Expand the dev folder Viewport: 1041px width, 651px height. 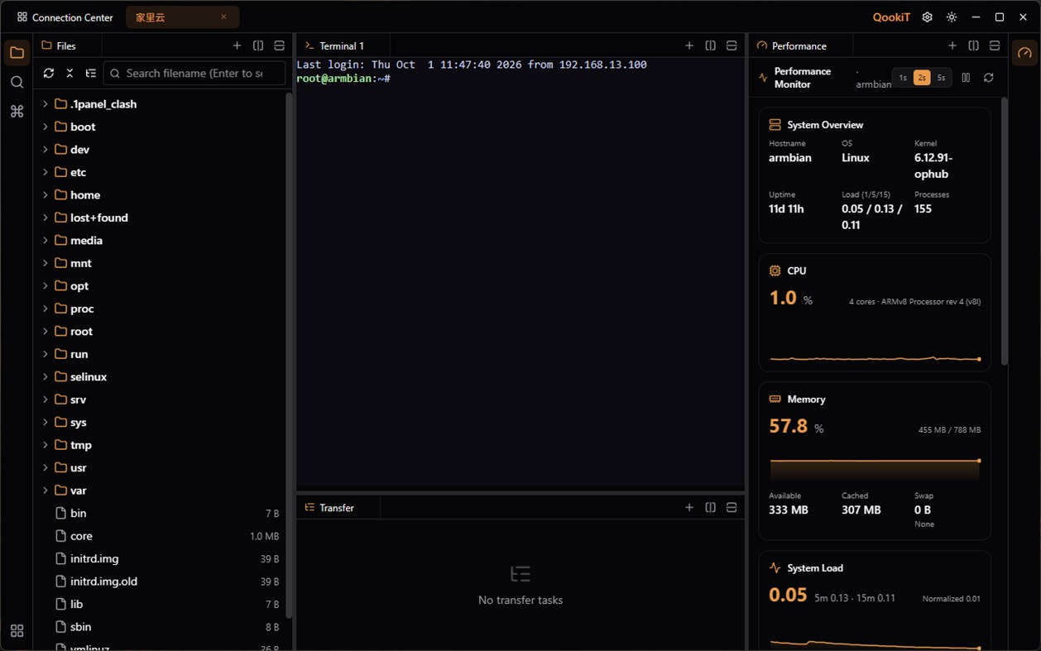click(46, 150)
